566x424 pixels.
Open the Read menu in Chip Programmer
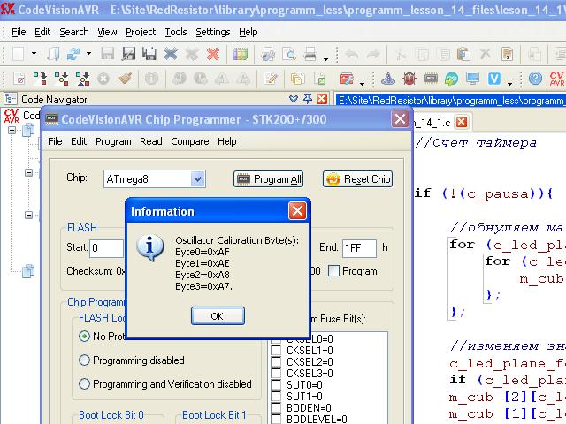pyautogui.click(x=150, y=141)
